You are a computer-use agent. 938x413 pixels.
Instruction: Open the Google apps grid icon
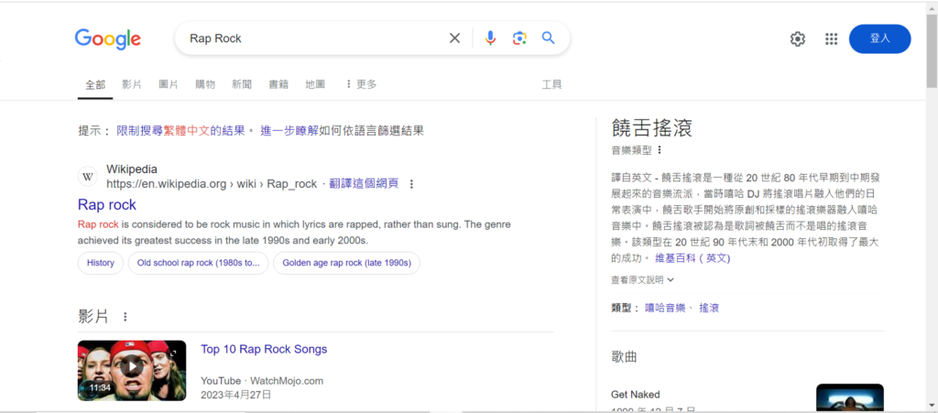pos(832,38)
